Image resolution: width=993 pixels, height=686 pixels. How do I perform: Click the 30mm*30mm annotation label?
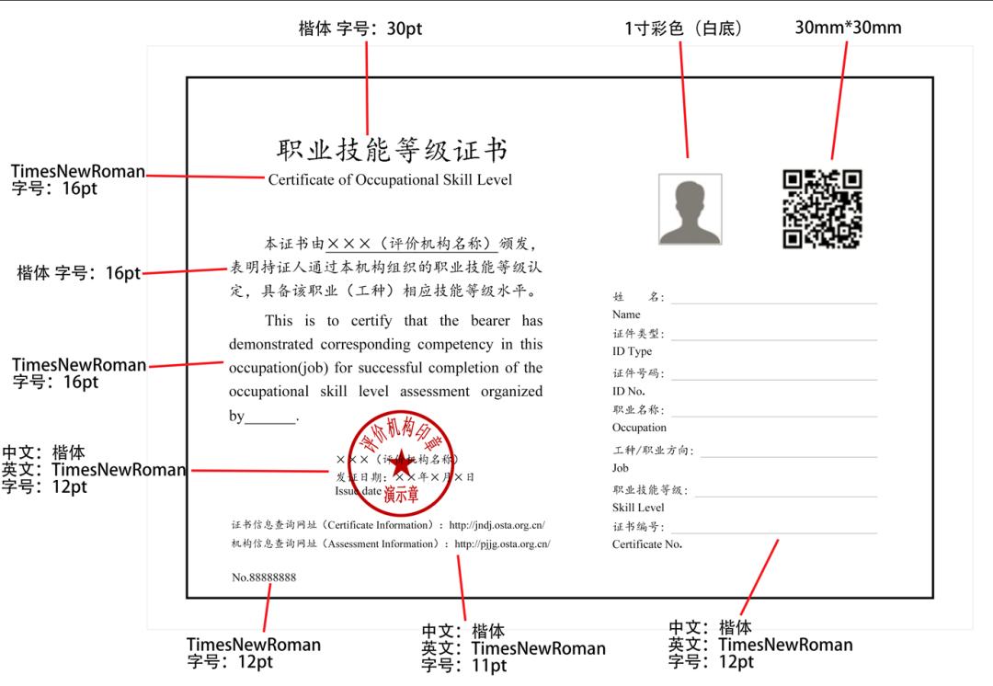coord(848,28)
